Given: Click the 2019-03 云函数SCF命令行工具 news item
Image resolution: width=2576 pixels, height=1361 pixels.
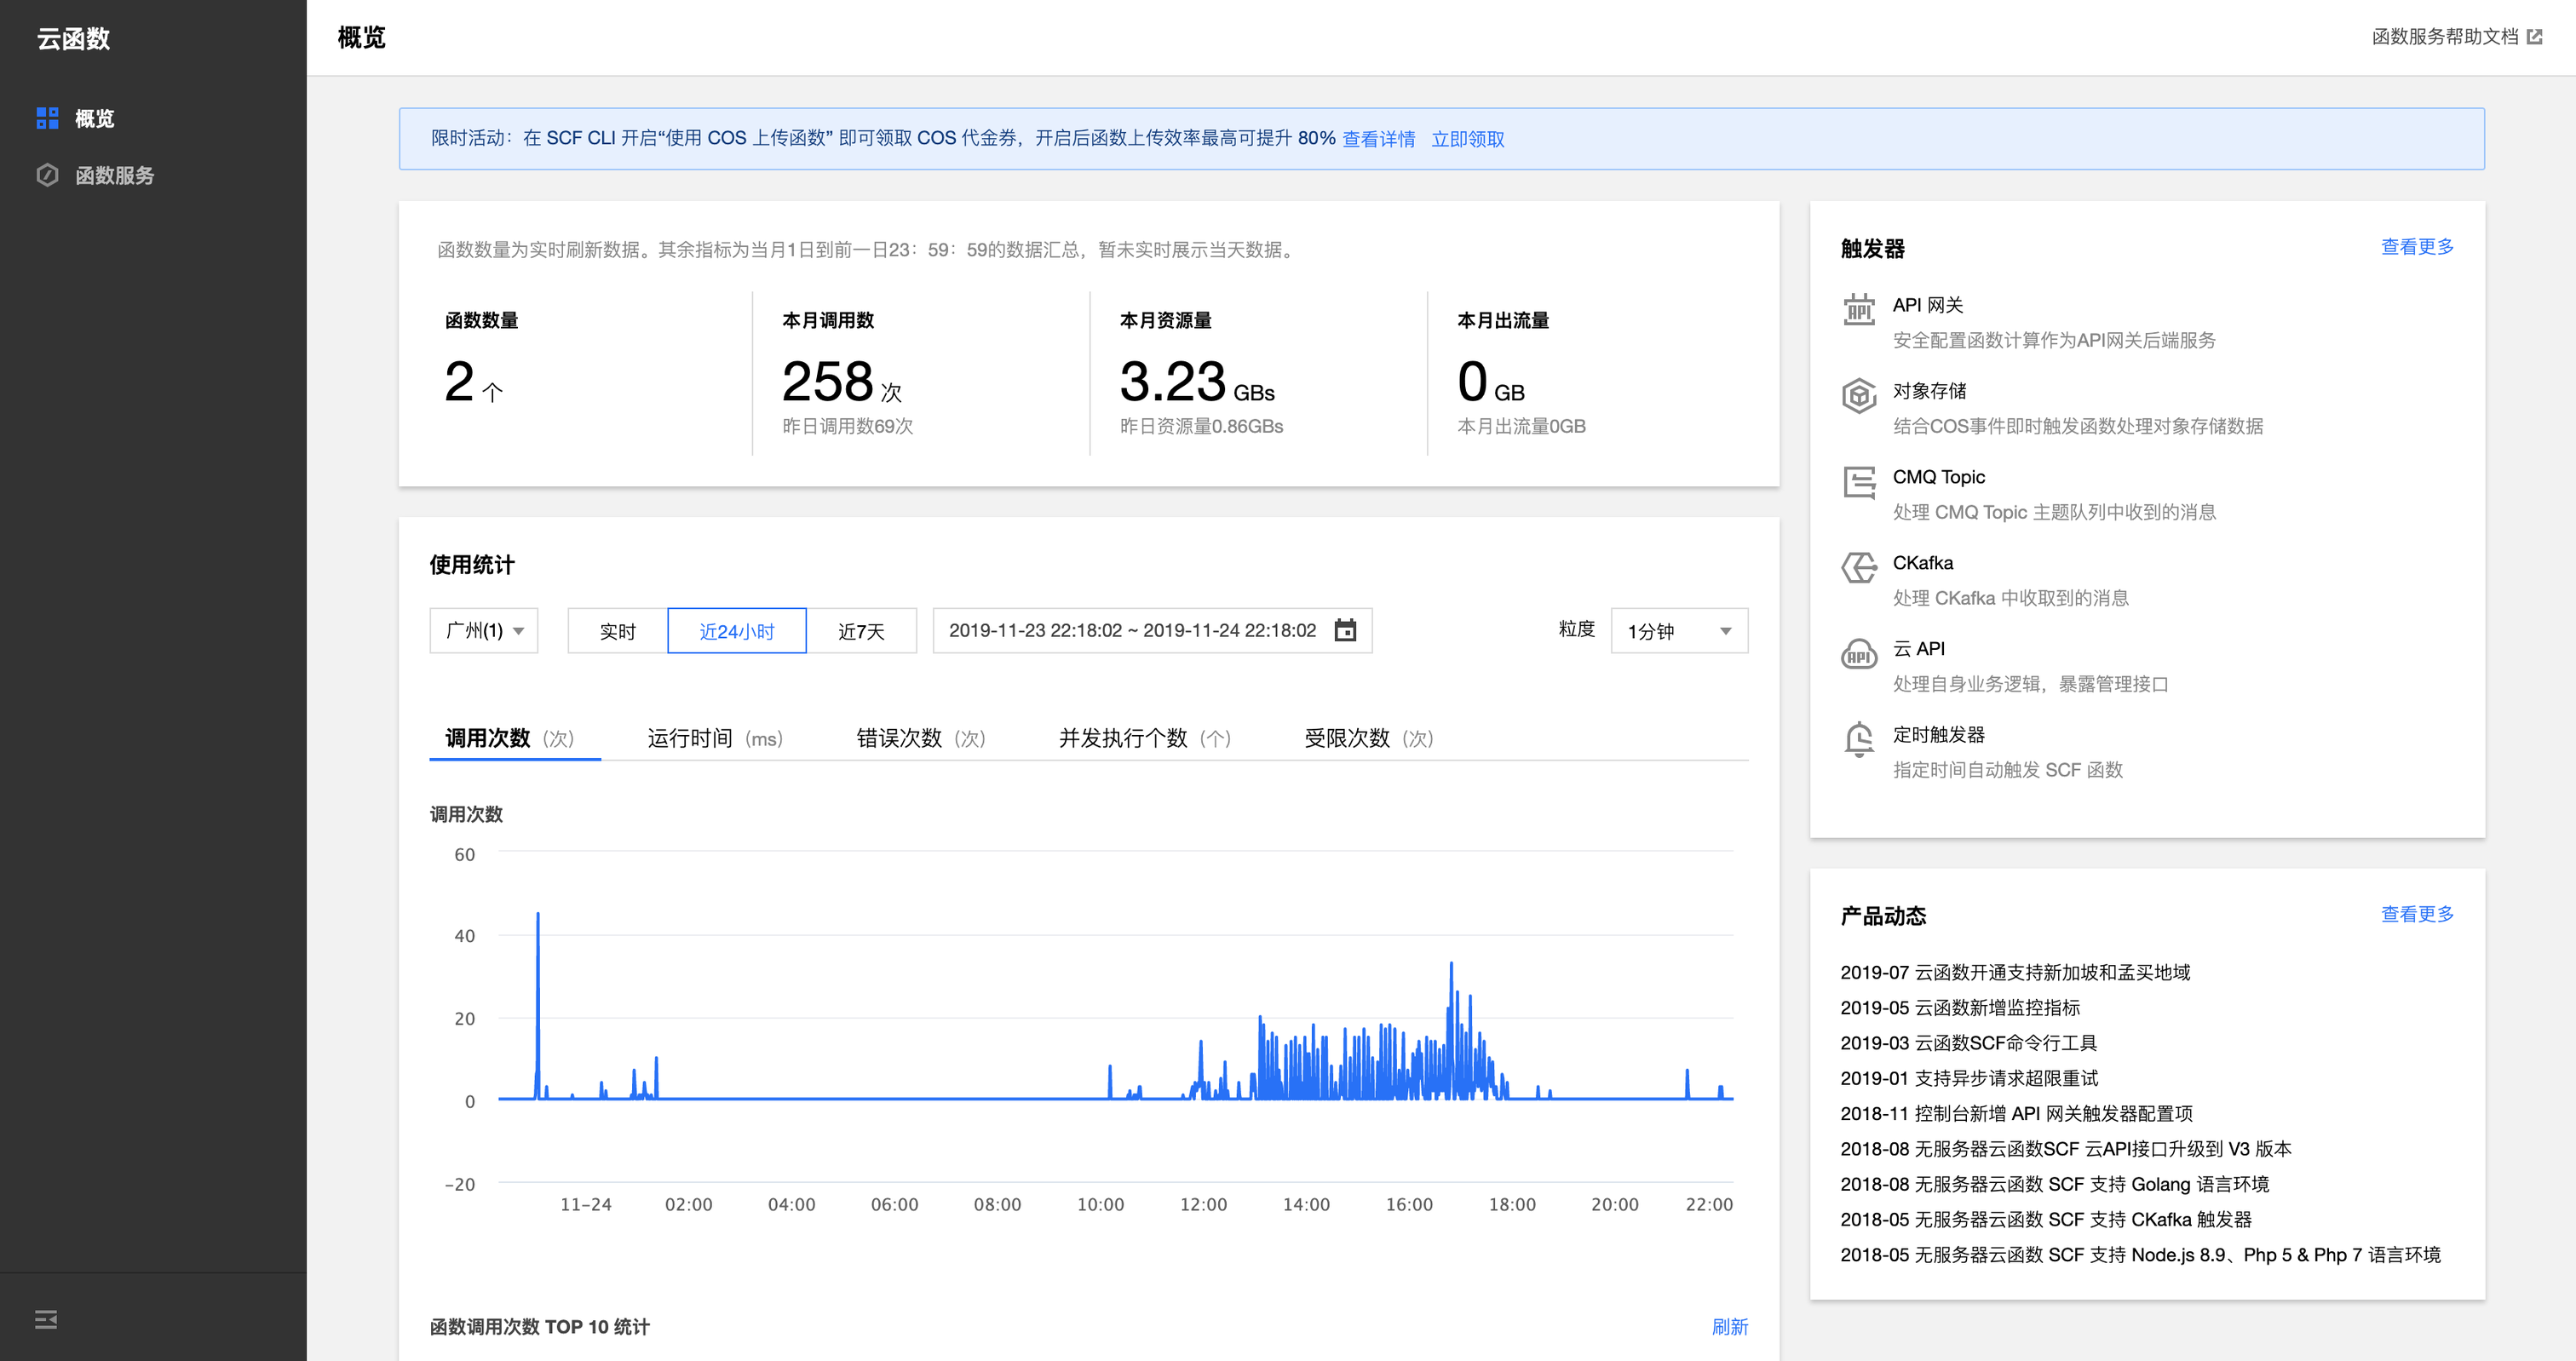Looking at the screenshot, I should pos(1968,1043).
